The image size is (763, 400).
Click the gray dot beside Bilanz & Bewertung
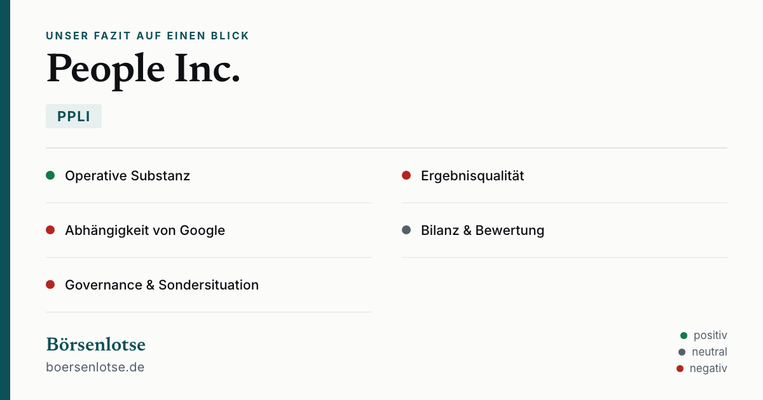pos(406,230)
